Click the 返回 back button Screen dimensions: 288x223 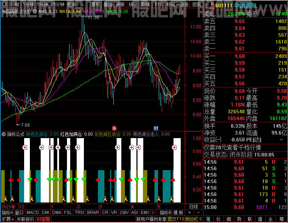pos(196,4)
